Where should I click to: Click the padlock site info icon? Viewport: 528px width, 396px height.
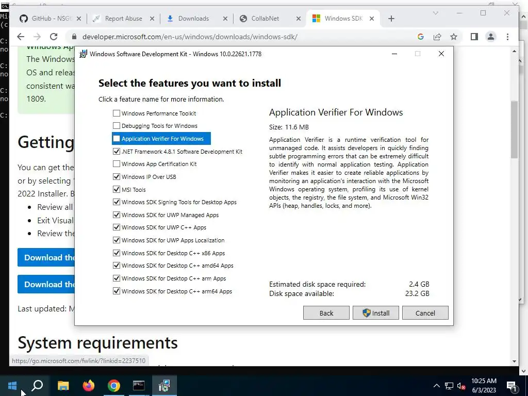click(74, 37)
